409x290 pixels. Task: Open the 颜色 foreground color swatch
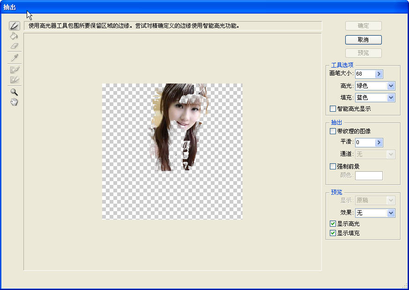click(x=369, y=175)
